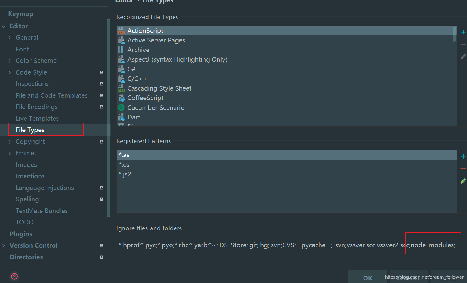
Task: Click the ActionScript file type icon
Action: point(121,31)
